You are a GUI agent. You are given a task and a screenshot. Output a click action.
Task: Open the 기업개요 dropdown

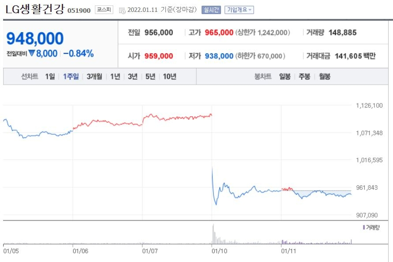coord(238,9)
